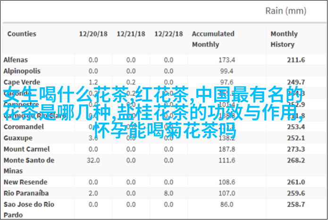
Task: Select the Mount Carmel row label
Action: [x=24, y=149]
